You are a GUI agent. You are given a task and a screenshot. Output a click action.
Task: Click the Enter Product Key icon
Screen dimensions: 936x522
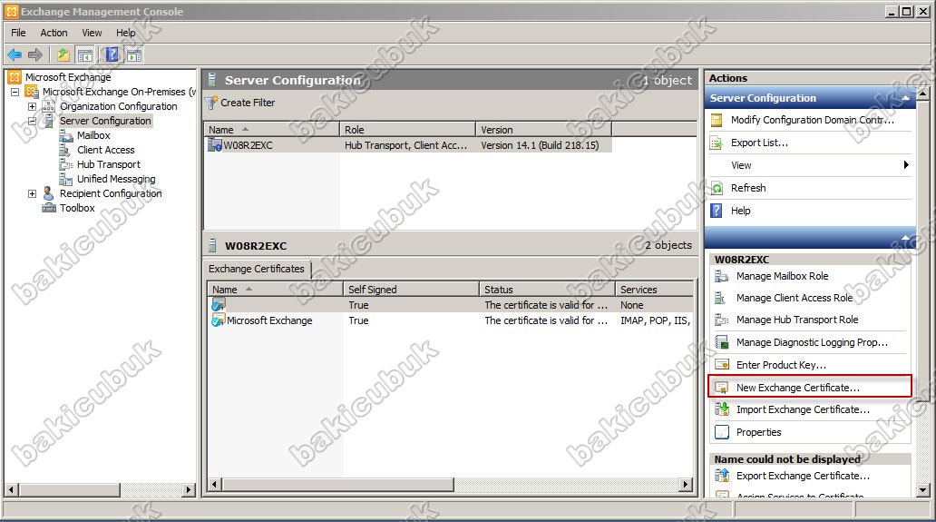(722, 365)
